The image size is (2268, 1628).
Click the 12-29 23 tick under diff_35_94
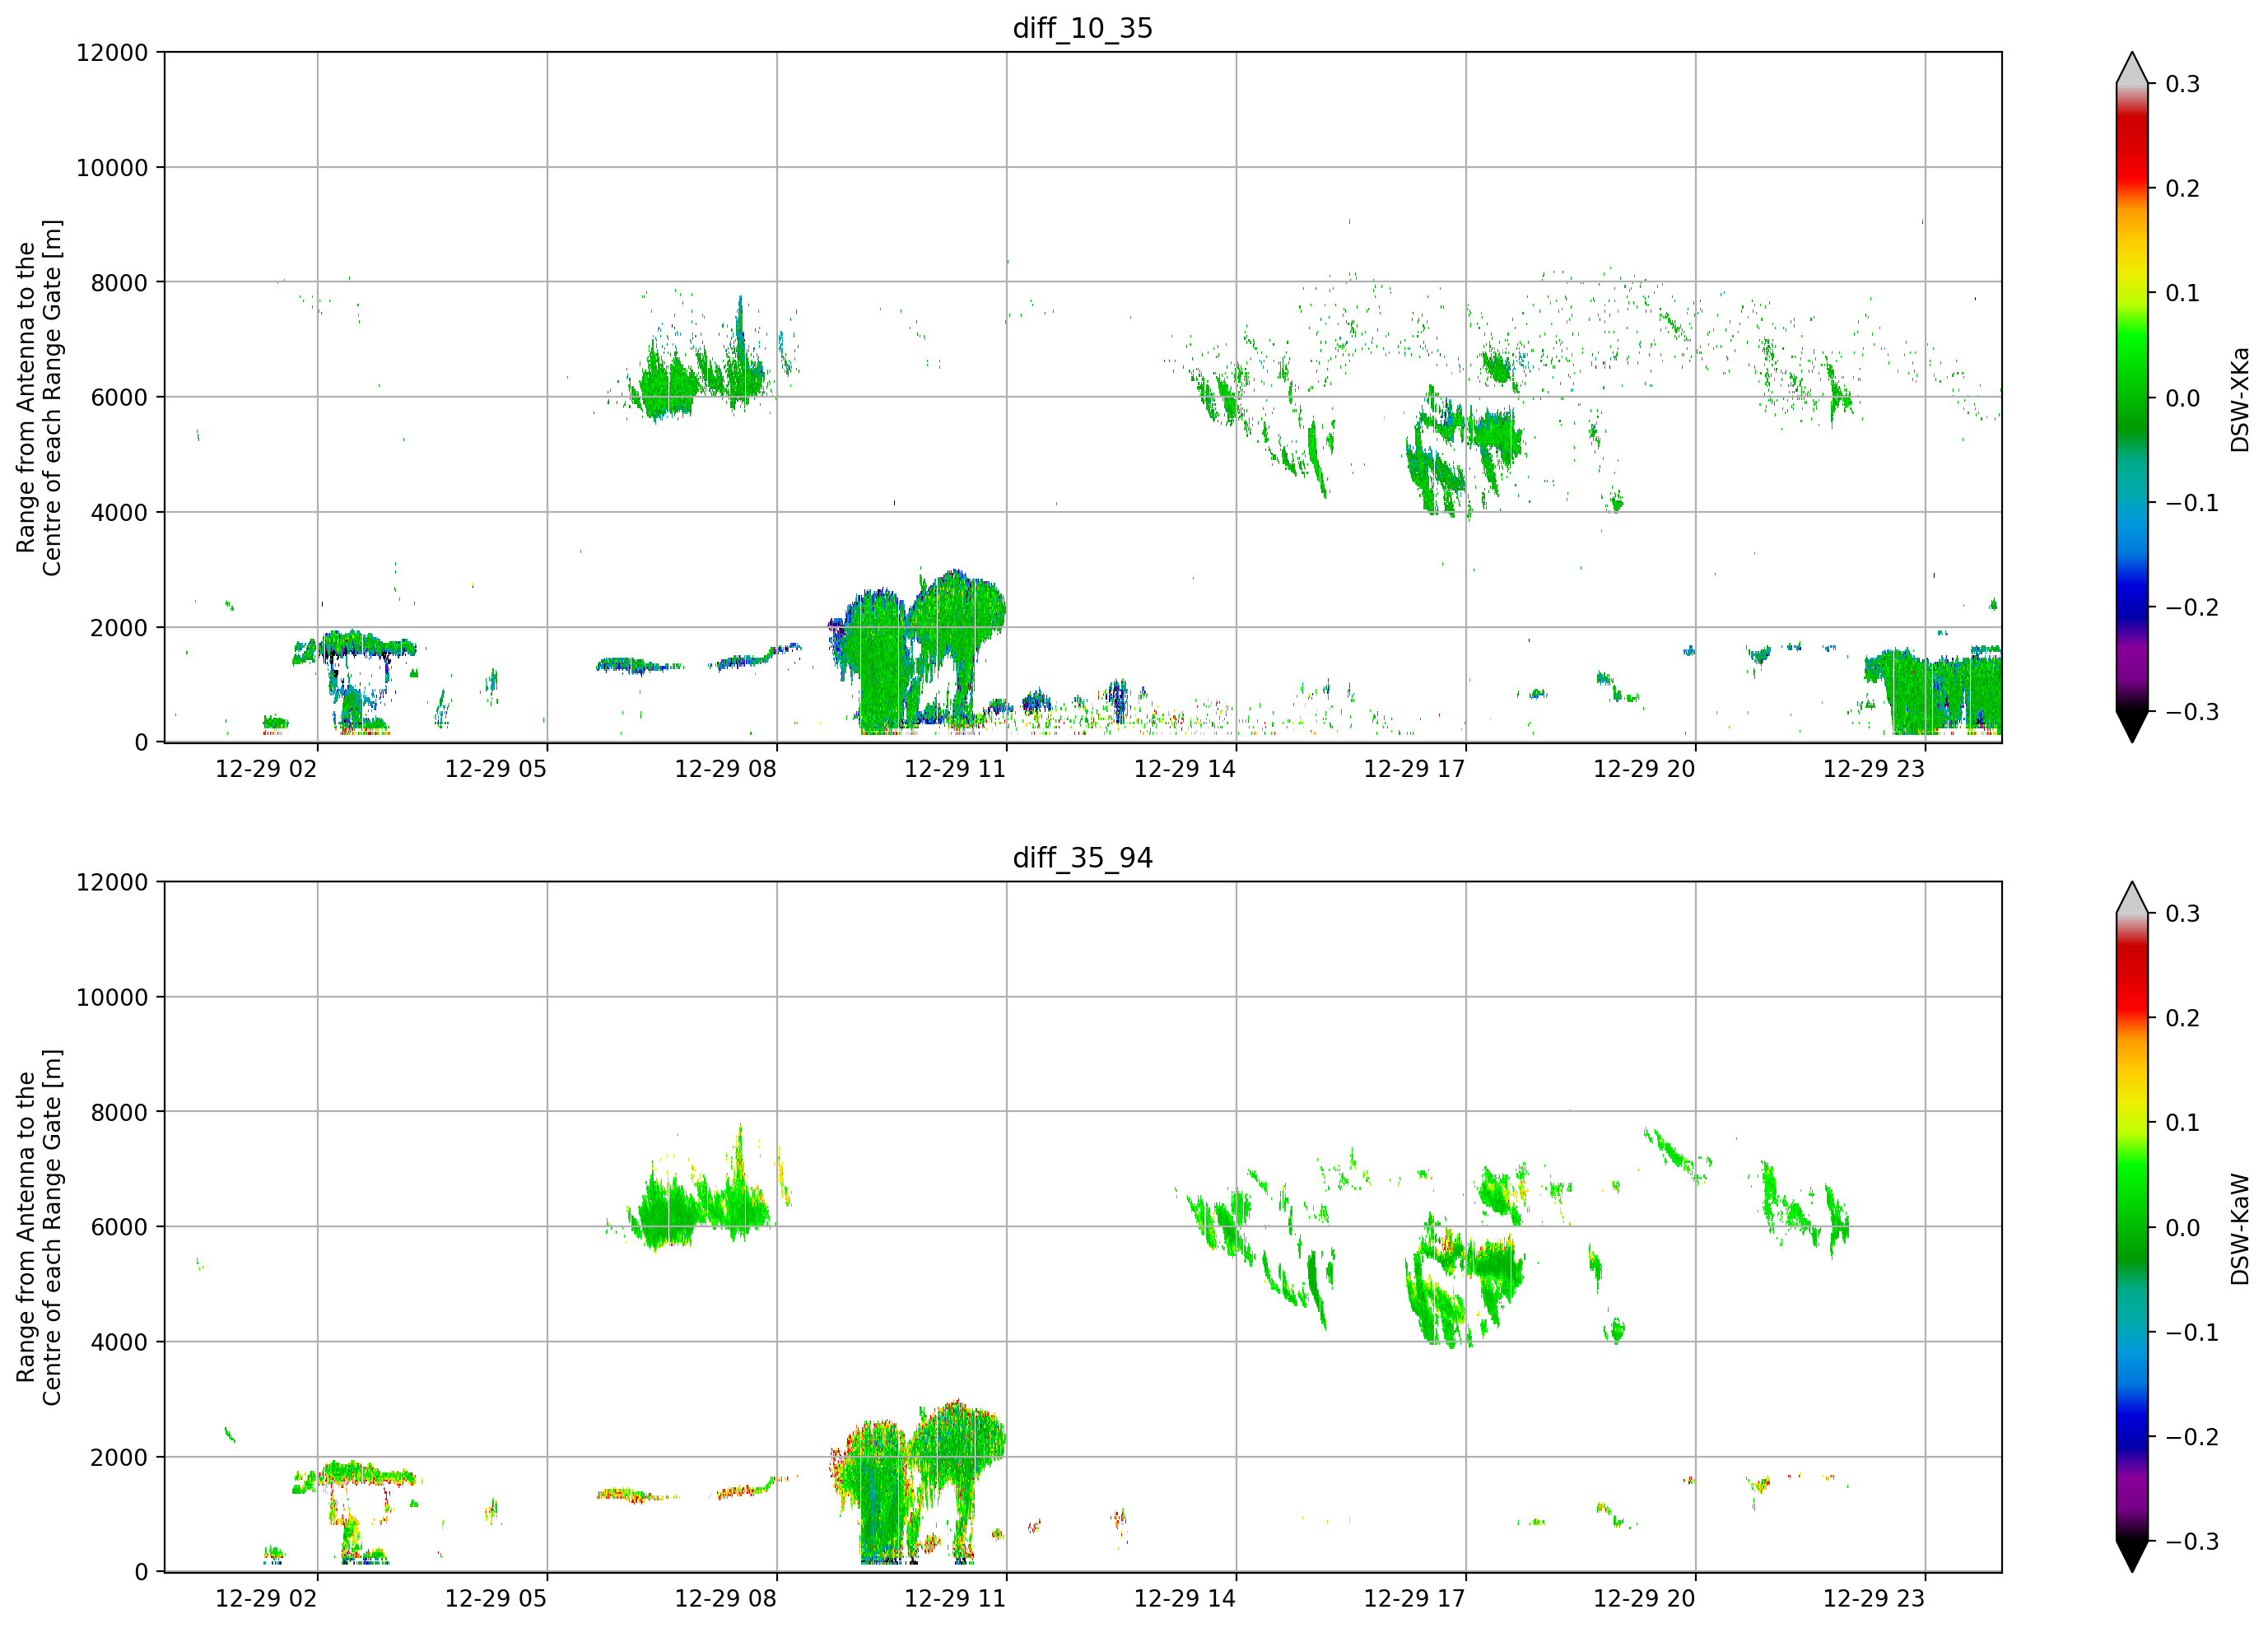1874,1599
